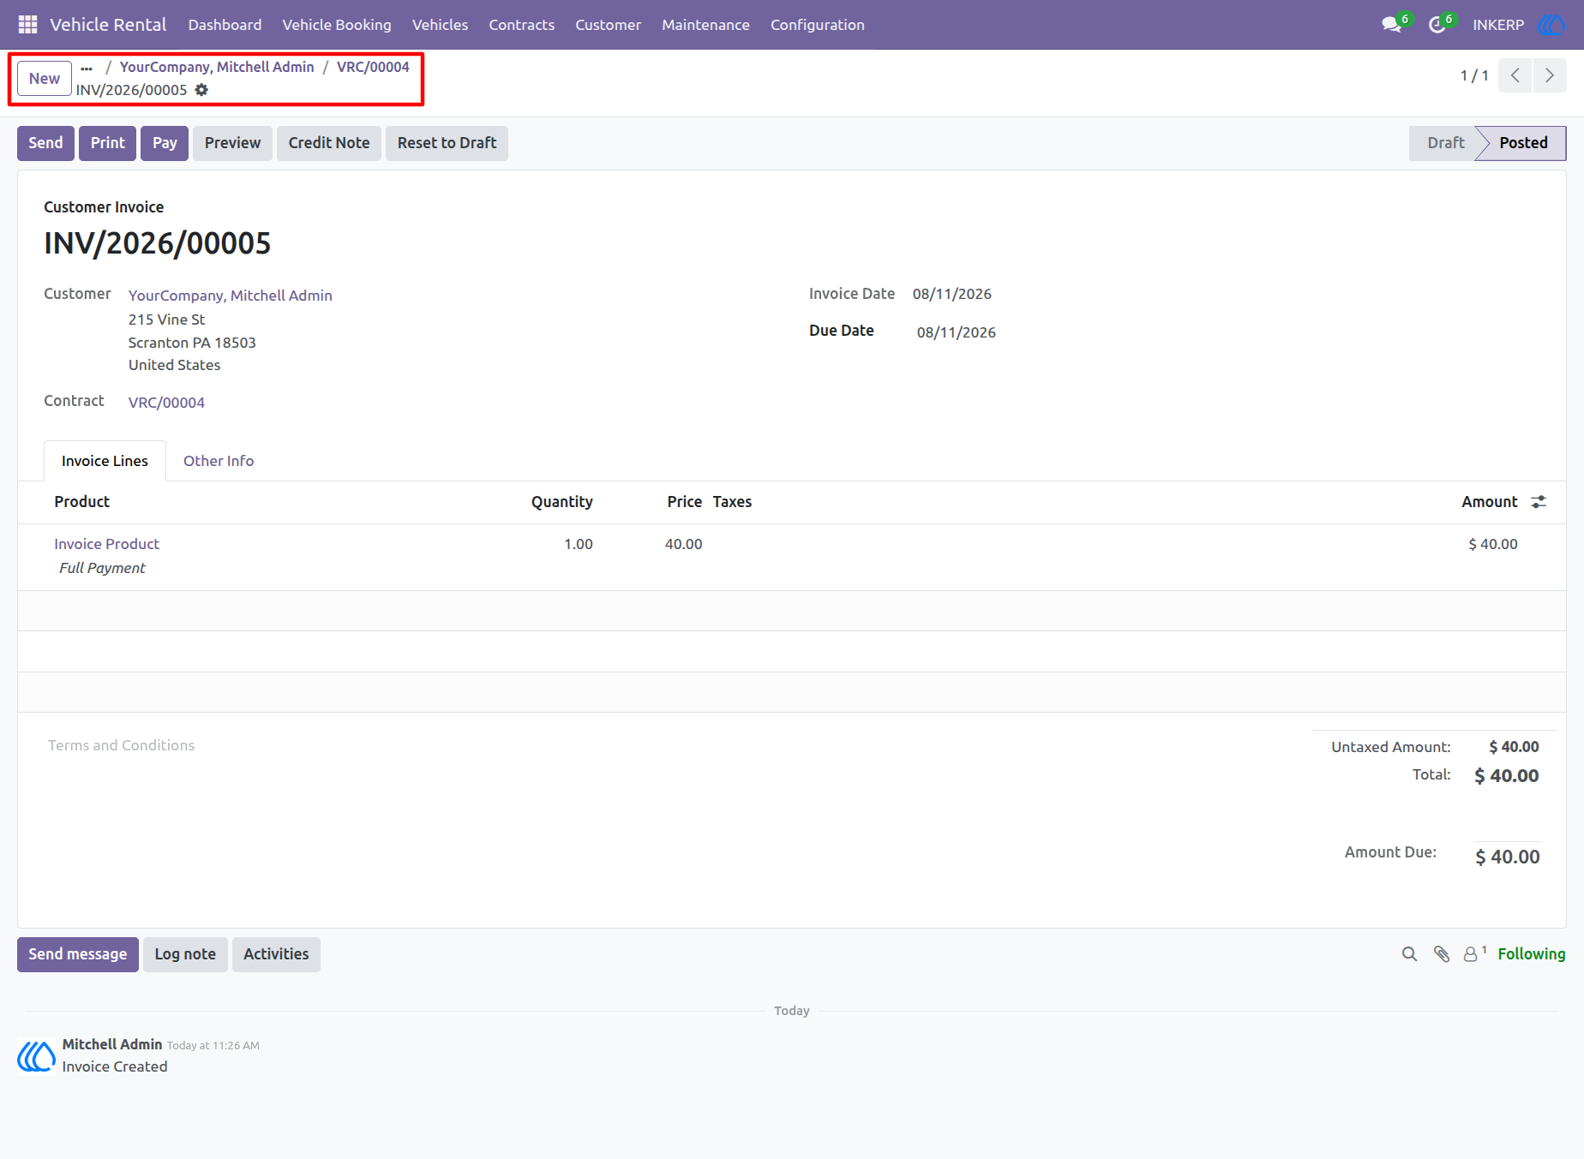The width and height of the screenshot is (1584, 1159).
Task: Open YourCompany, Mitchell Admin breadcrumb link
Action: [217, 67]
